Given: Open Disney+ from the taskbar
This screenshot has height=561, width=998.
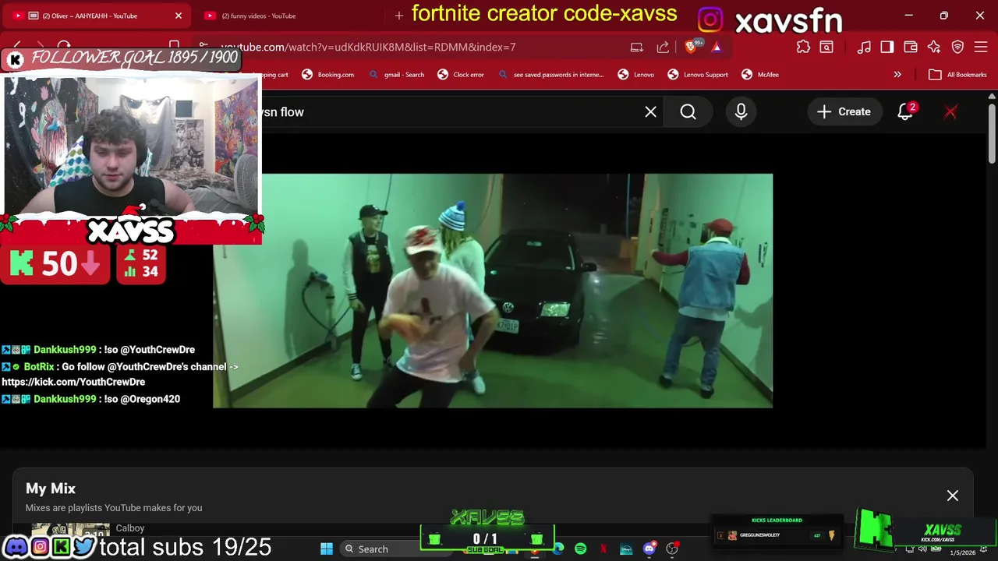Looking at the screenshot, I should 626,549.
